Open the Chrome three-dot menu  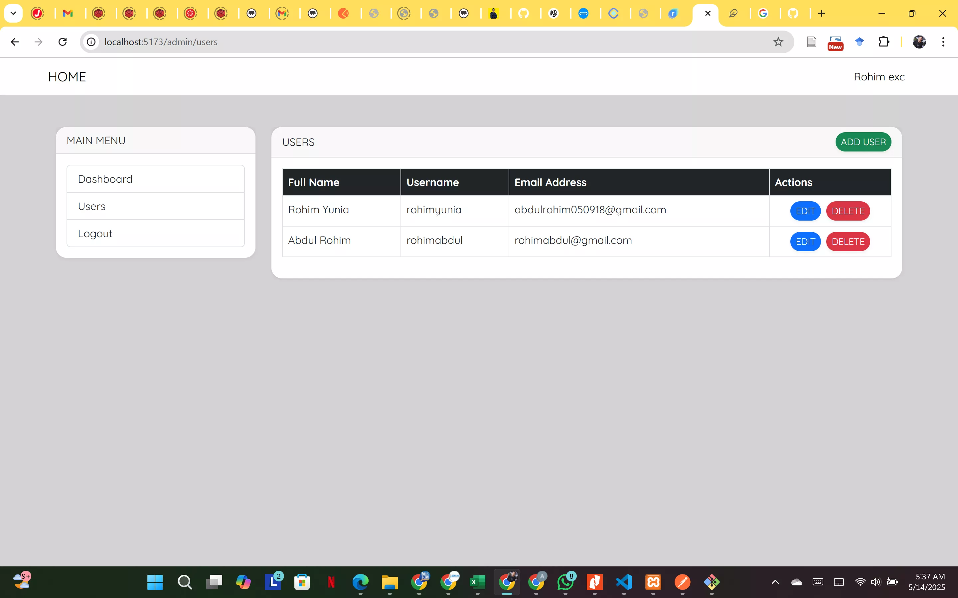pyautogui.click(x=943, y=42)
